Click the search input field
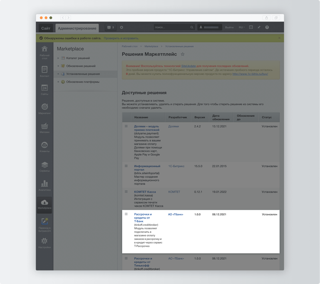Image resolution: width=320 pixels, height=284 pixels. click(x=172, y=28)
